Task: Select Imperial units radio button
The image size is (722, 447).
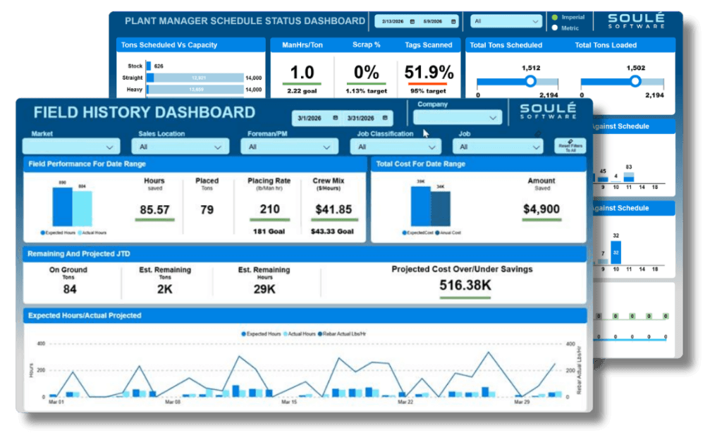Action: tap(555, 18)
